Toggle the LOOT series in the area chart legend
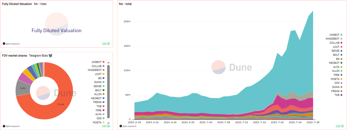Image resolution: width=347 pixels, height=130 pixels. click(x=338, y=47)
